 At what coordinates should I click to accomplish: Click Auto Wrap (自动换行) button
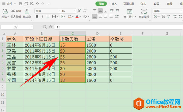(144, 14)
